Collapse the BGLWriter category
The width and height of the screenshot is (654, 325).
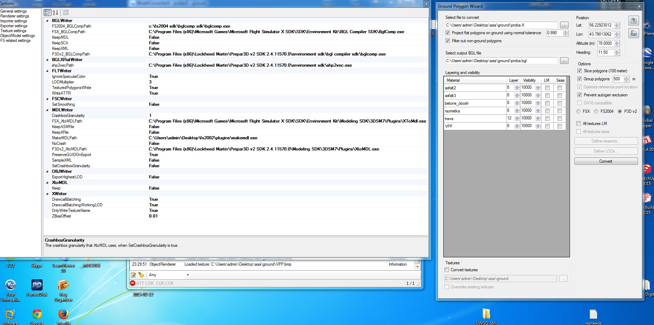pyautogui.click(x=47, y=21)
